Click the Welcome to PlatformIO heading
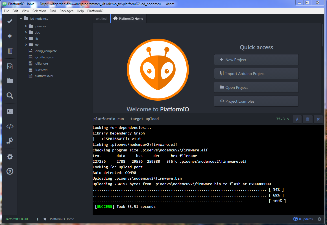327x225 pixels. coord(158,109)
